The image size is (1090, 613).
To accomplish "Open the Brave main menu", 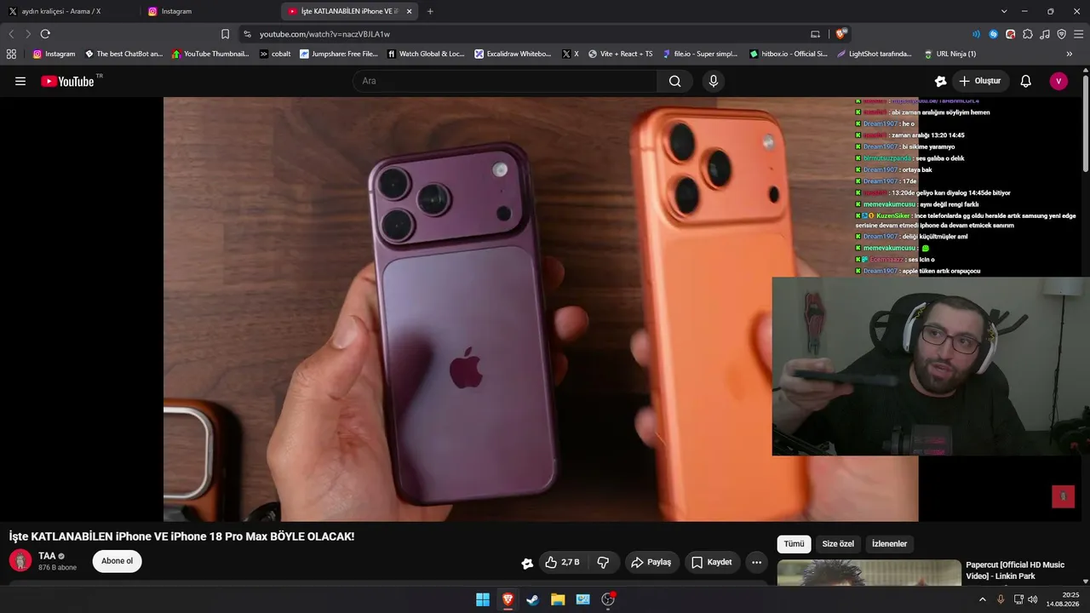I will click(x=1079, y=34).
